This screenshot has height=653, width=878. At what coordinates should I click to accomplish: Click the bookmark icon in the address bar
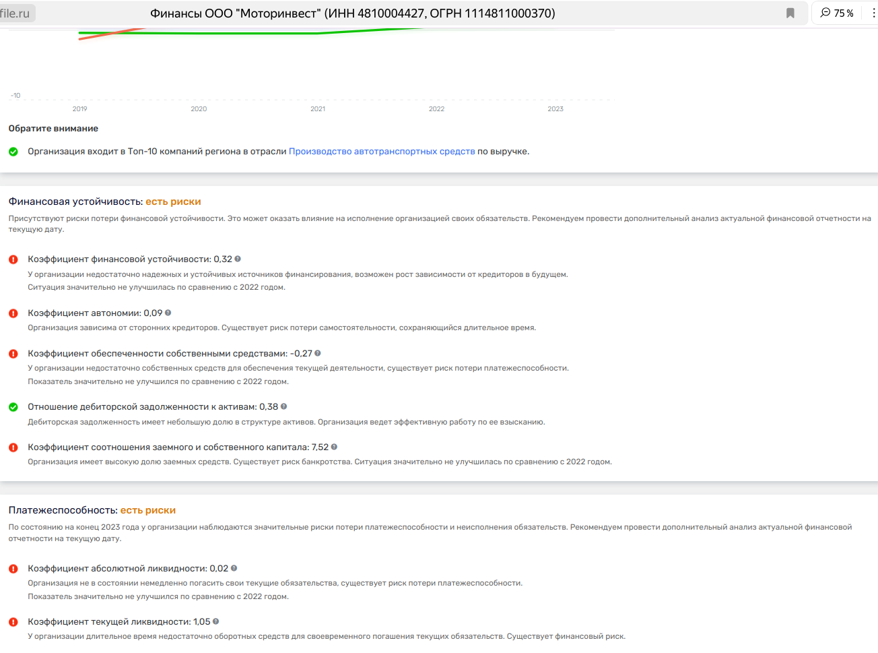click(790, 13)
